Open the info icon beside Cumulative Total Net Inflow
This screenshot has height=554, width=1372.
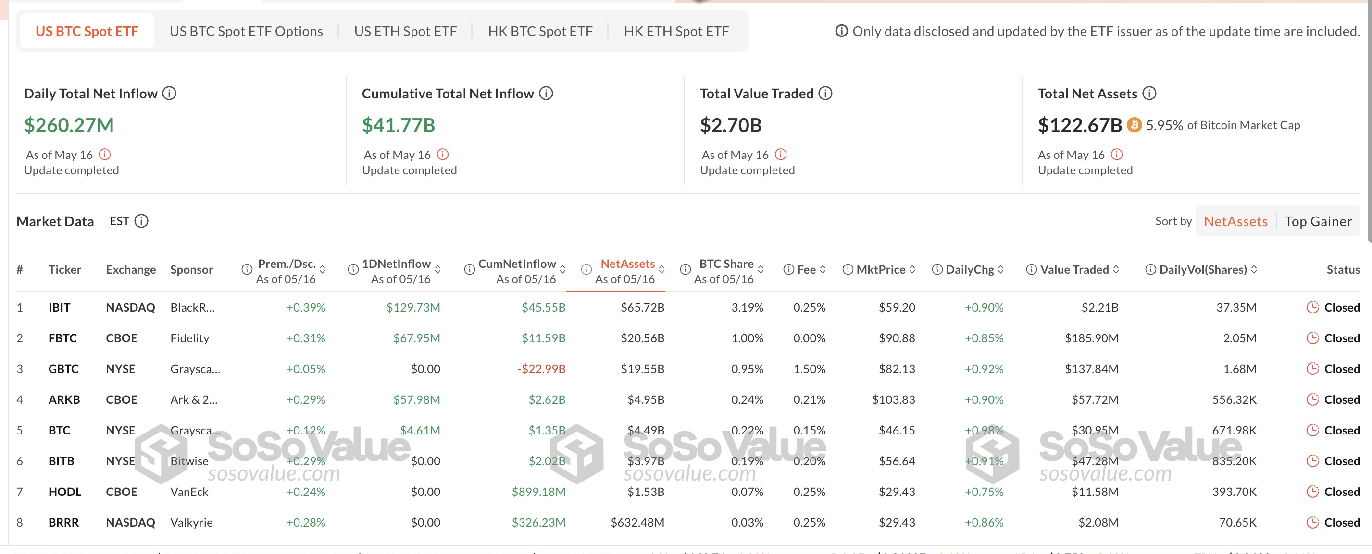[546, 94]
